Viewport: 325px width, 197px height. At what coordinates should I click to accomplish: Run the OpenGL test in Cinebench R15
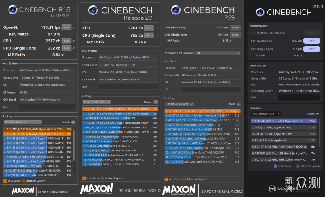[66, 28]
